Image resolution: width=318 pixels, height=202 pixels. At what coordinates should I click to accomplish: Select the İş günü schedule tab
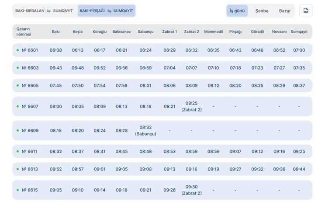pos(237,11)
